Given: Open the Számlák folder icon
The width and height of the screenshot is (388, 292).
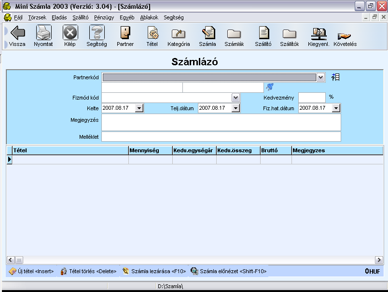Looking at the screenshot, I should [x=234, y=34].
